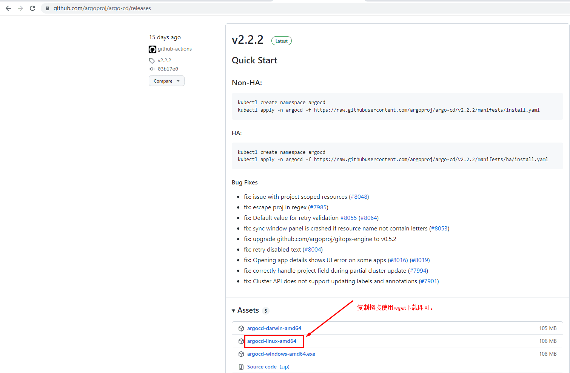
Task: Open issue link #8055
Action: click(348, 218)
